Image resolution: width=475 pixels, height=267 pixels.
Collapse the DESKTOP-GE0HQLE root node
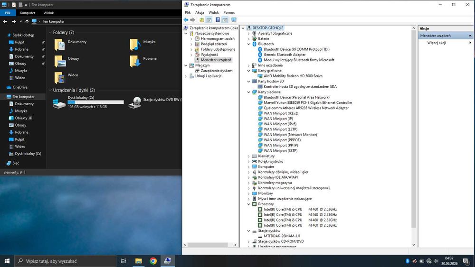point(243,28)
